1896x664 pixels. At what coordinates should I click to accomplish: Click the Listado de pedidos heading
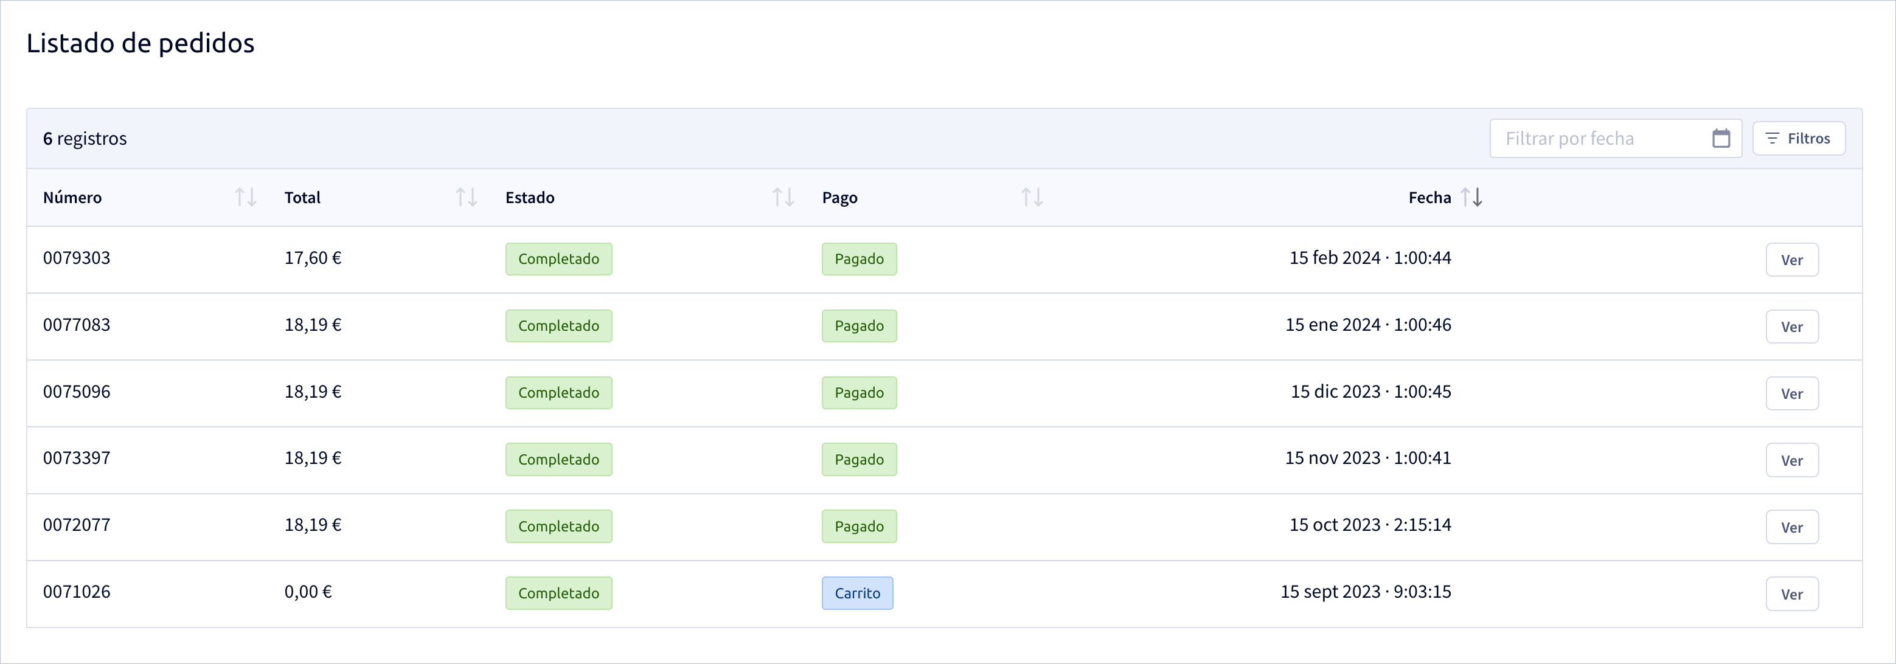[141, 43]
